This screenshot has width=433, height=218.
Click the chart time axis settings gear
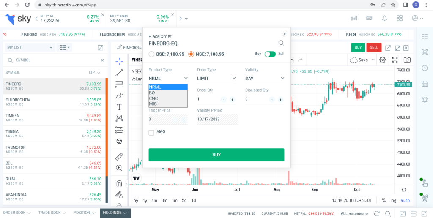[x=404, y=190]
